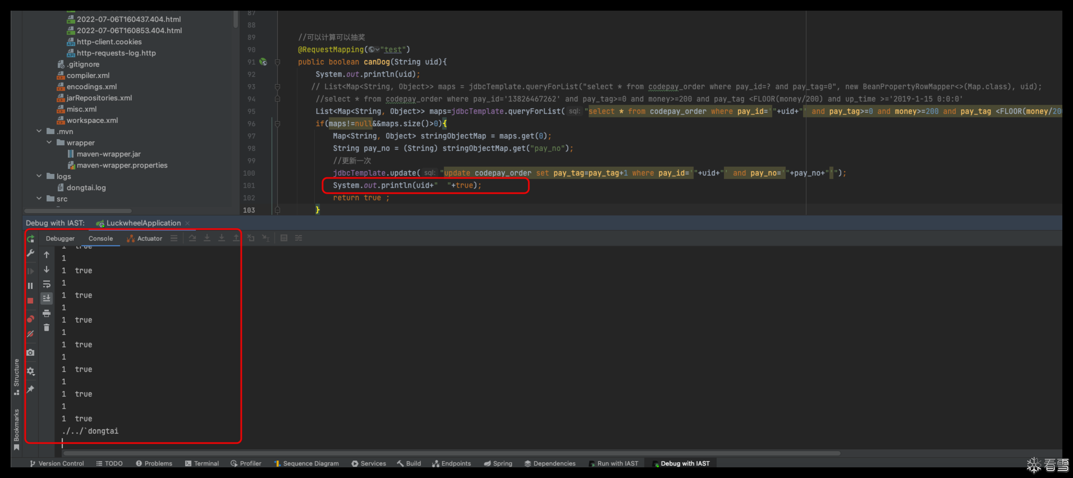Screen dimensions: 1073x478
Task: Open the Profiler tool window
Action: pyautogui.click(x=246, y=463)
